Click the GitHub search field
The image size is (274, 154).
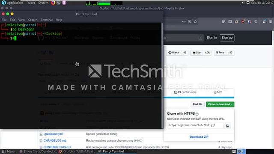[x=184, y=38]
